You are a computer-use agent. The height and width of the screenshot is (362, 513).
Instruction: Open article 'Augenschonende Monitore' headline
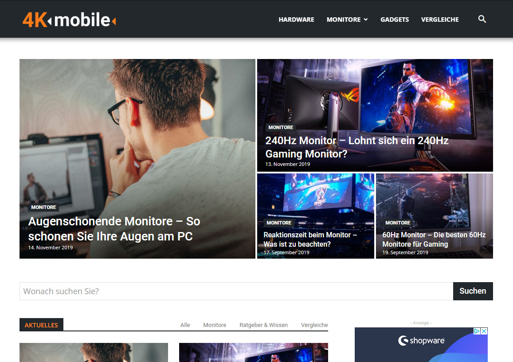[x=114, y=229]
